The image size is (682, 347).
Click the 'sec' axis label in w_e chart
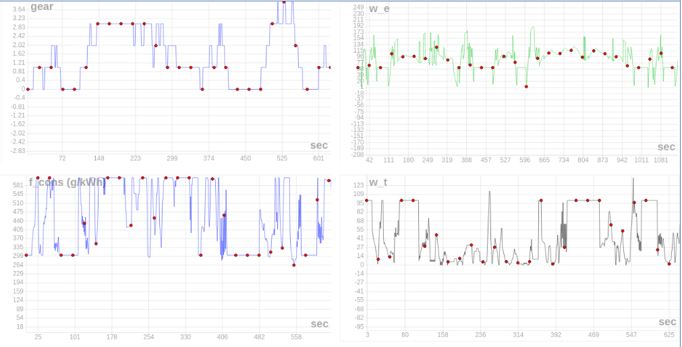pyautogui.click(x=666, y=147)
